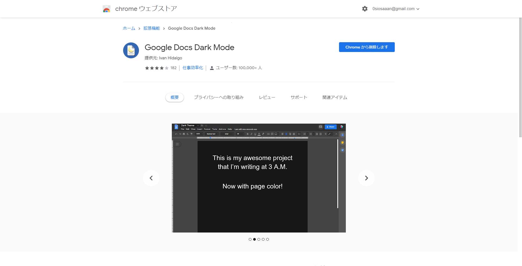Open the 拡張機能 breadcrumb link
Image resolution: width=522 pixels, height=266 pixels.
(x=152, y=28)
